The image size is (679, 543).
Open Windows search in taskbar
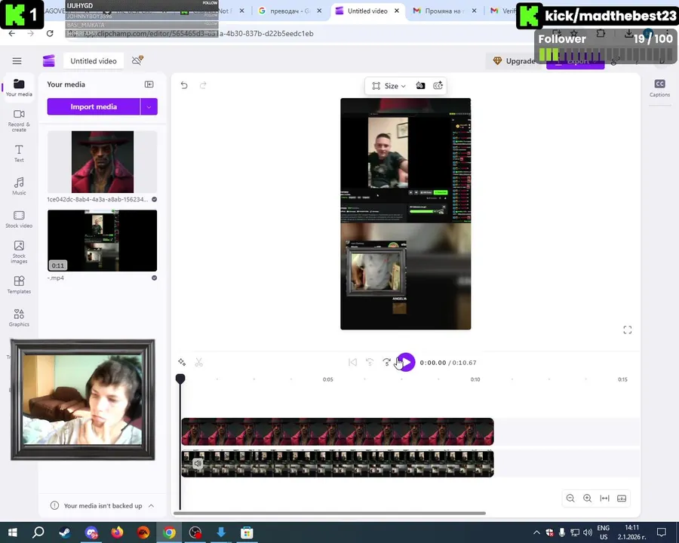(x=38, y=532)
